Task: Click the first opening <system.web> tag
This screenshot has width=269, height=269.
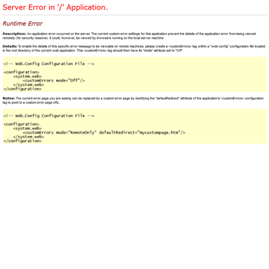Action: 28,76
